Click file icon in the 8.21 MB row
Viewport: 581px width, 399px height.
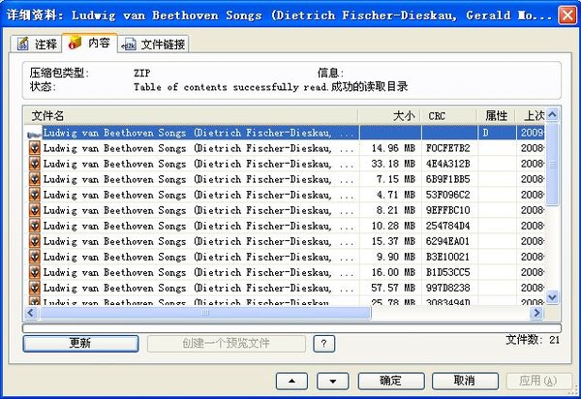pos(35,210)
